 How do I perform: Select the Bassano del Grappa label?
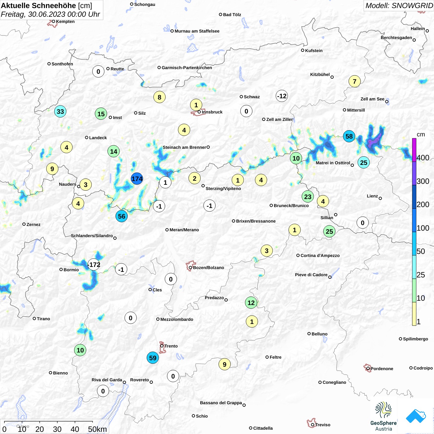pos(221,403)
